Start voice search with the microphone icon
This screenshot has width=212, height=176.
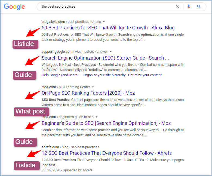[189, 7]
